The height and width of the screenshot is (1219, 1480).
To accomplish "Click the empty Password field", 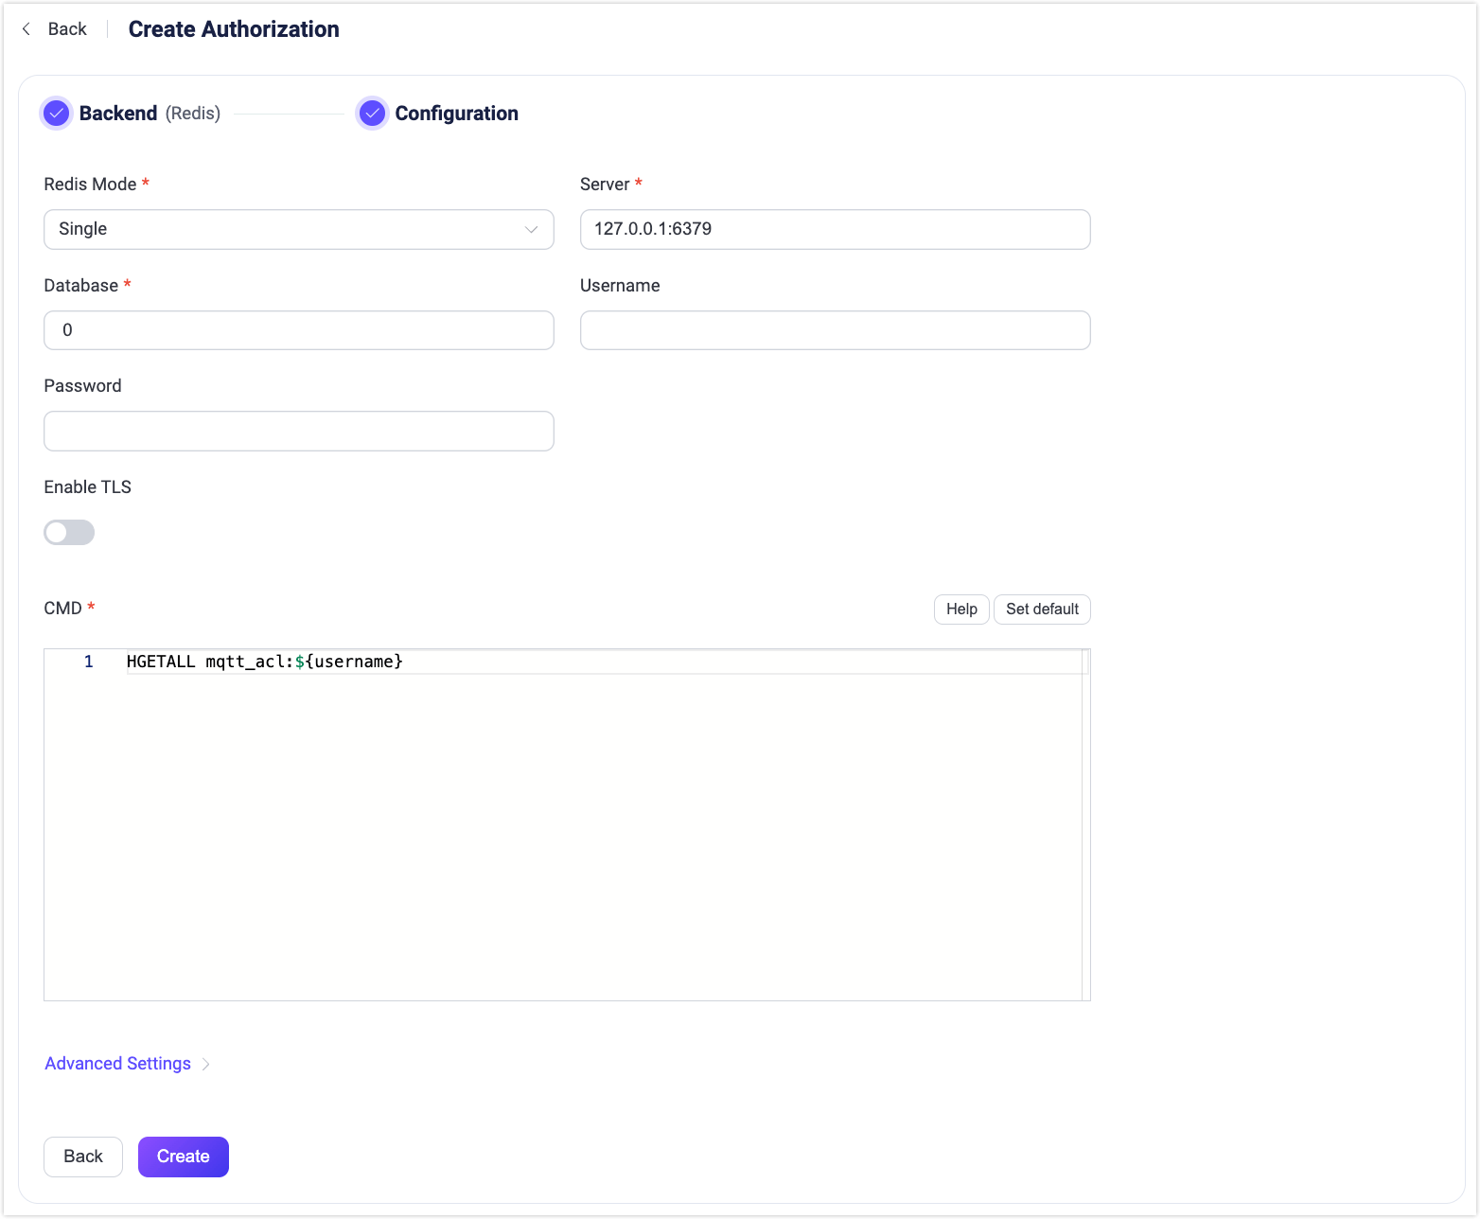I will tap(298, 431).
